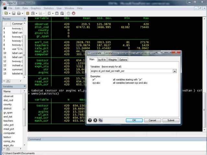Image resolution: width=207 pixels, height=155 pixels.
Task: Switch to the Weights tab
Action: tap(113, 60)
